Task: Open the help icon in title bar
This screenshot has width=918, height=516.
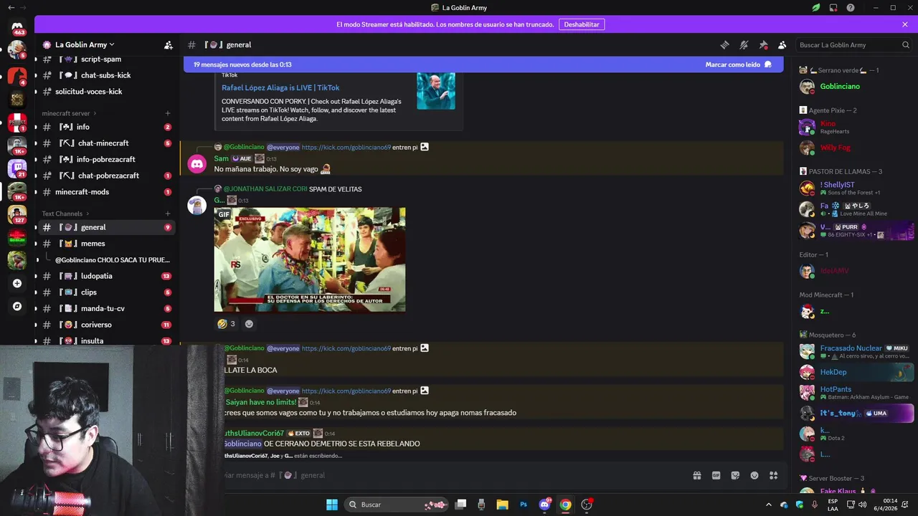Action: (x=851, y=8)
